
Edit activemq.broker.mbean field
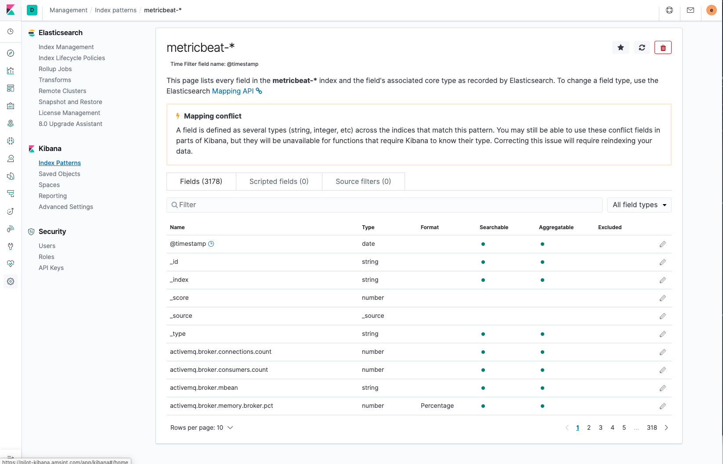(663, 388)
